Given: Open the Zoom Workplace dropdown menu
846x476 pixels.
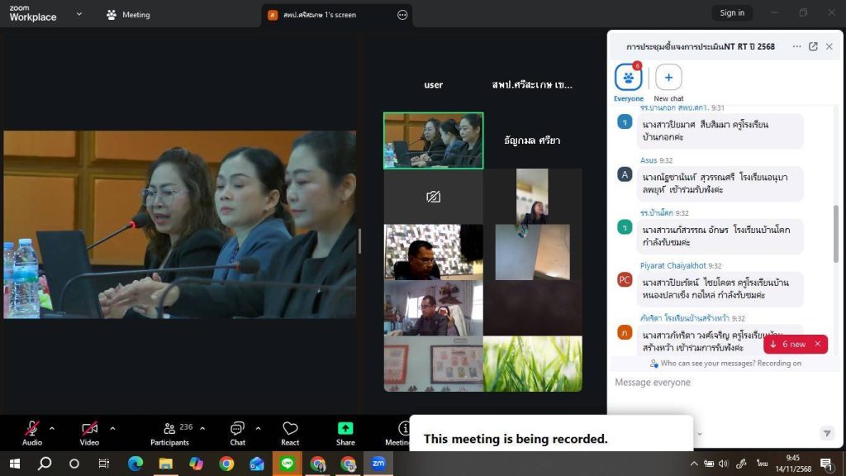Looking at the screenshot, I should pyautogui.click(x=79, y=14).
